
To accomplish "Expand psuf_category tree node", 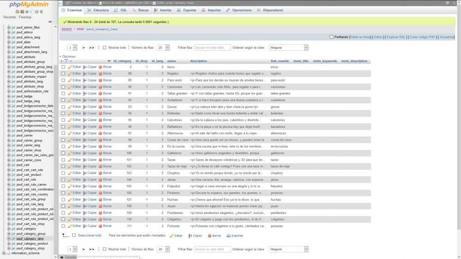I will click(x=9, y=229).
